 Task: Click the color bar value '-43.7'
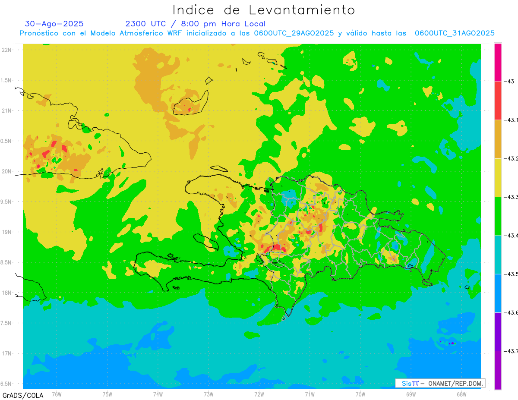point(511,351)
